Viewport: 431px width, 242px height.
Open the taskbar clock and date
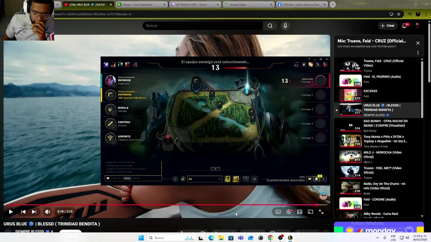(420, 238)
